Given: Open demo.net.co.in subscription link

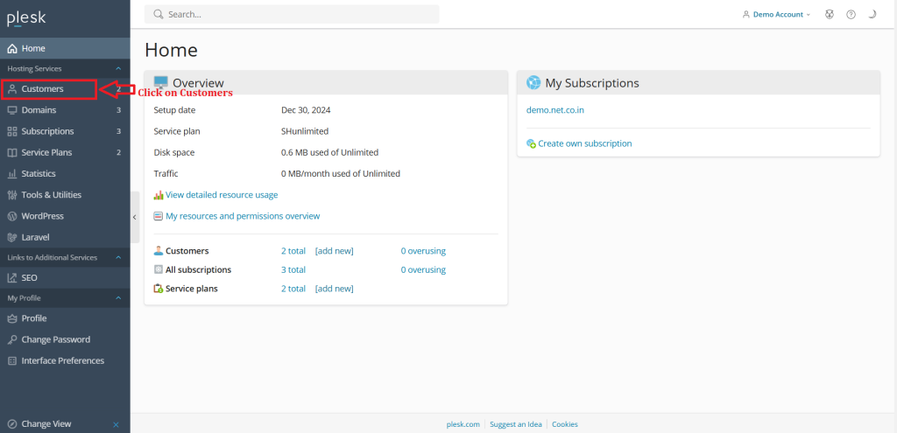Looking at the screenshot, I should pyautogui.click(x=554, y=110).
